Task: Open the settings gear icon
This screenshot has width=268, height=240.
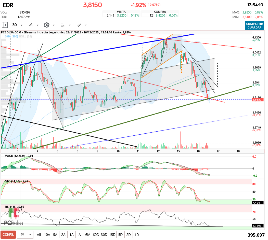Action: click(47, 25)
